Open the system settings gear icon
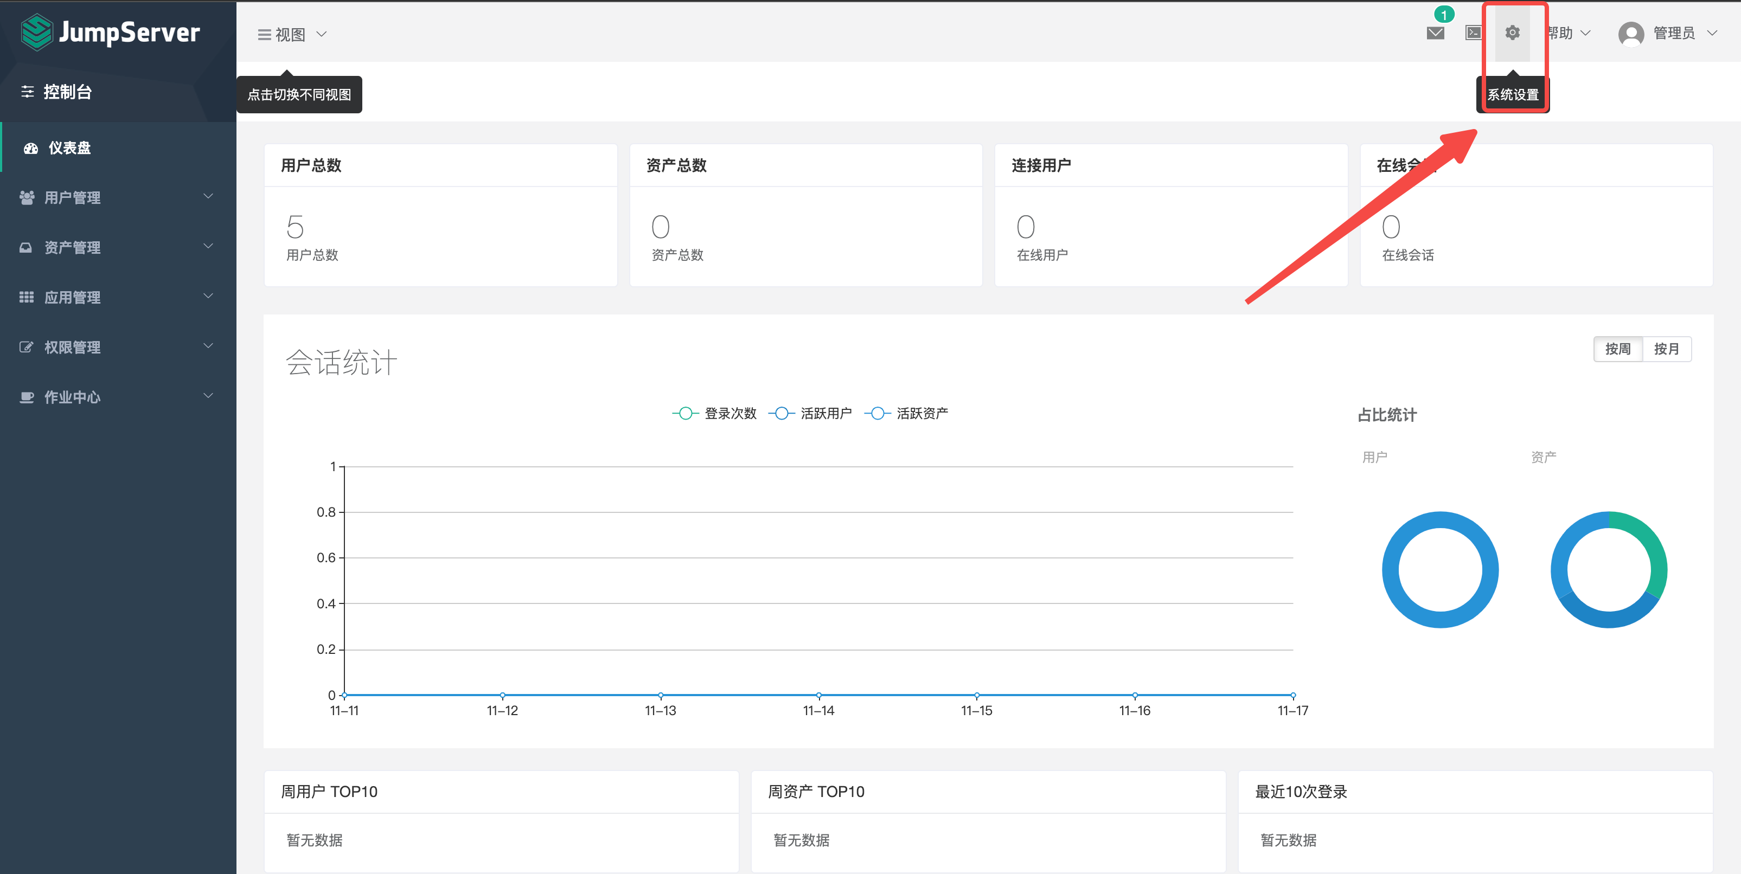The width and height of the screenshot is (1741, 874). coord(1512,33)
